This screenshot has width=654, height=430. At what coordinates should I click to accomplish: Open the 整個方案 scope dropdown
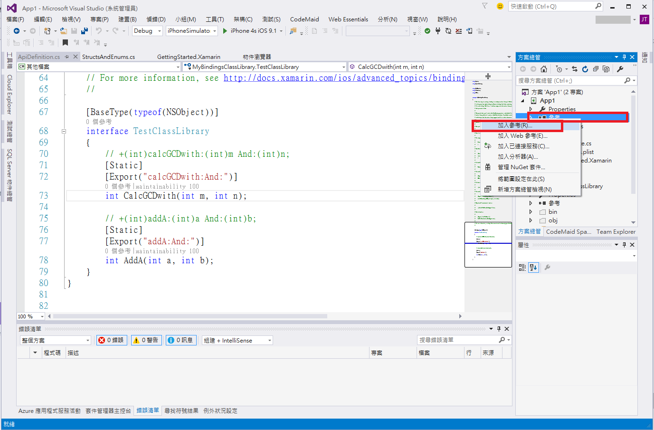(56, 340)
